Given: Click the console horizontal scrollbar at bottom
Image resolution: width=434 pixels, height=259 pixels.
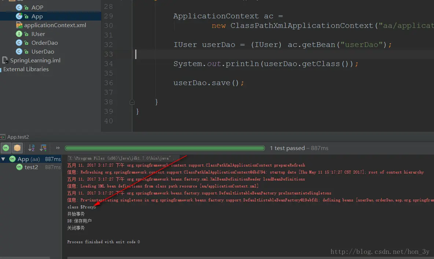Looking at the screenshot, I should point(251,258).
